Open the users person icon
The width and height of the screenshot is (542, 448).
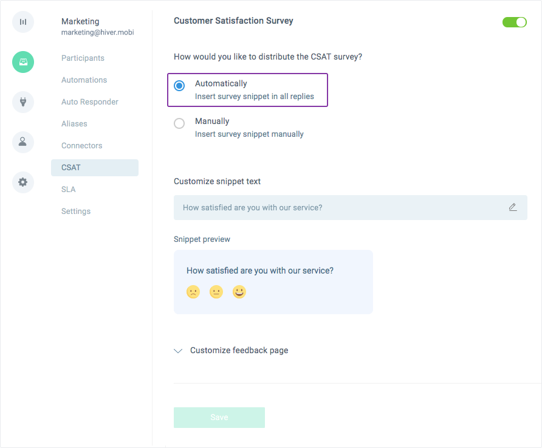(x=23, y=142)
